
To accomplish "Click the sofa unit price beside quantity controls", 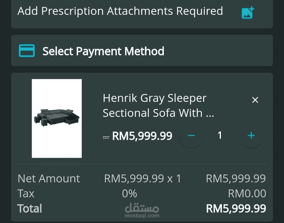I will tap(142, 136).
